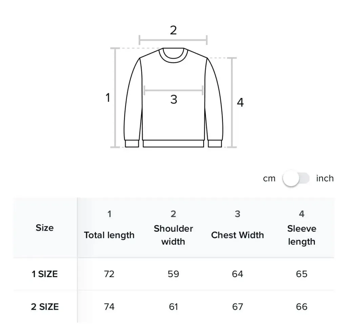Click measurement marker 3 on chest
The image size is (347, 328).
[x=173, y=100]
